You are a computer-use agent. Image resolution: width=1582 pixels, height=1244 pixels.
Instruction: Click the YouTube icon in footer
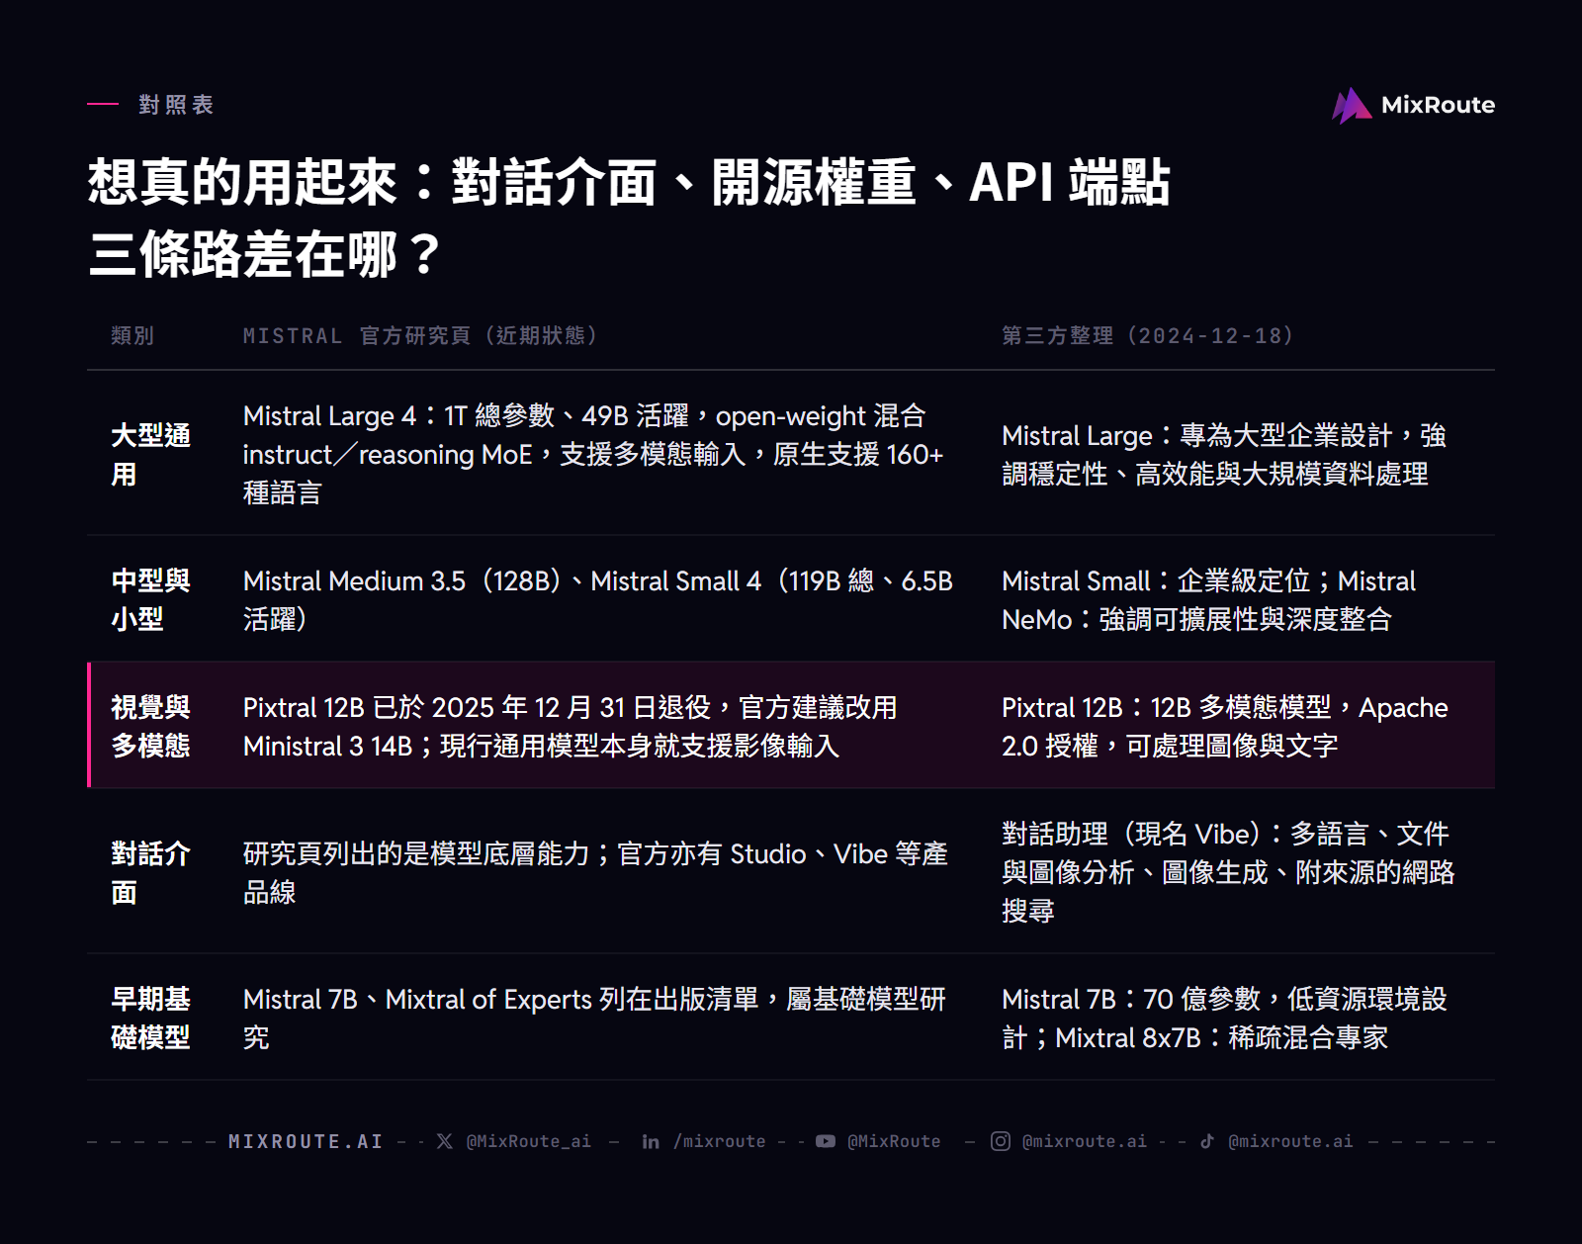tap(826, 1141)
